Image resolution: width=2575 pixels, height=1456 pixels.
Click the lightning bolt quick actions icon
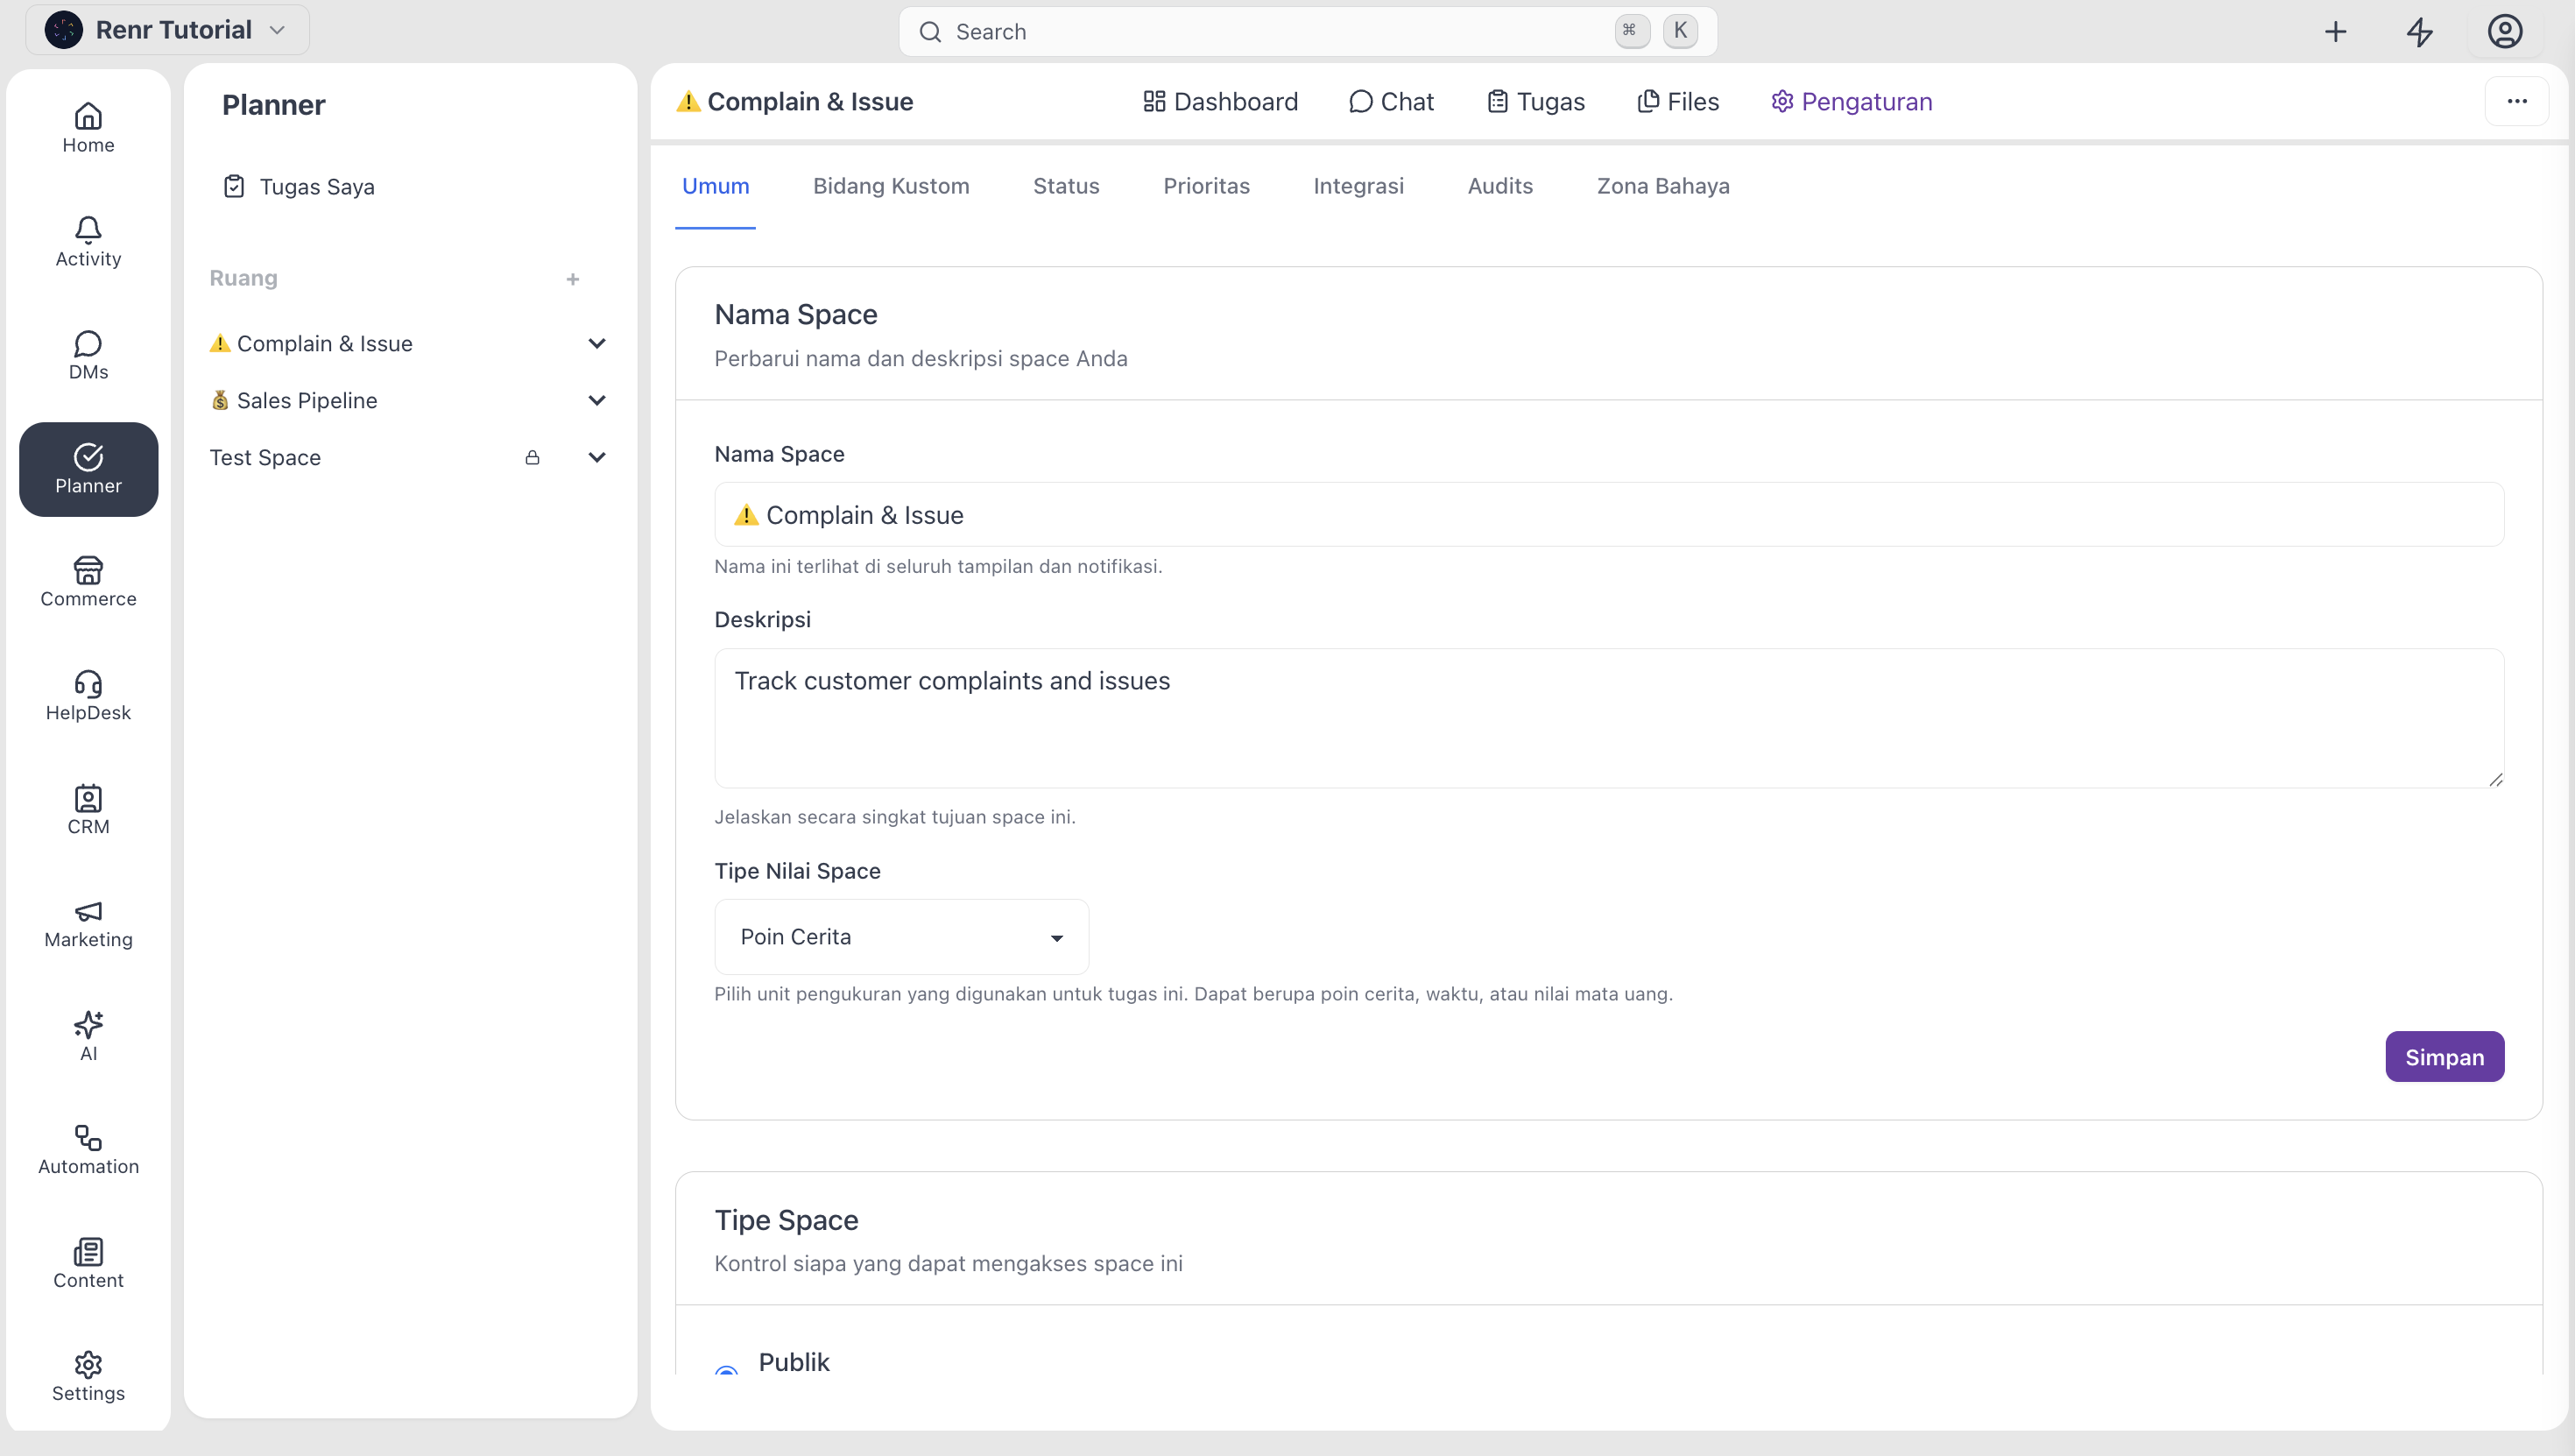click(x=2419, y=32)
